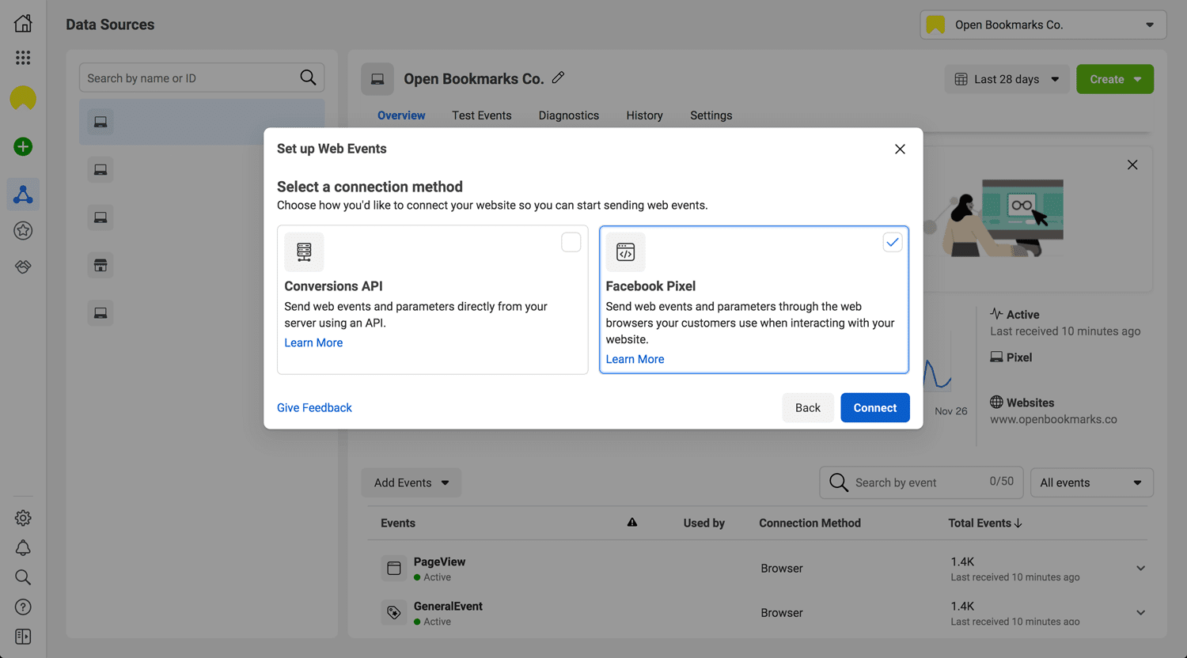Viewport: 1187px width, 658px height.
Task: Expand the PageView event row
Action: pyautogui.click(x=1140, y=568)
